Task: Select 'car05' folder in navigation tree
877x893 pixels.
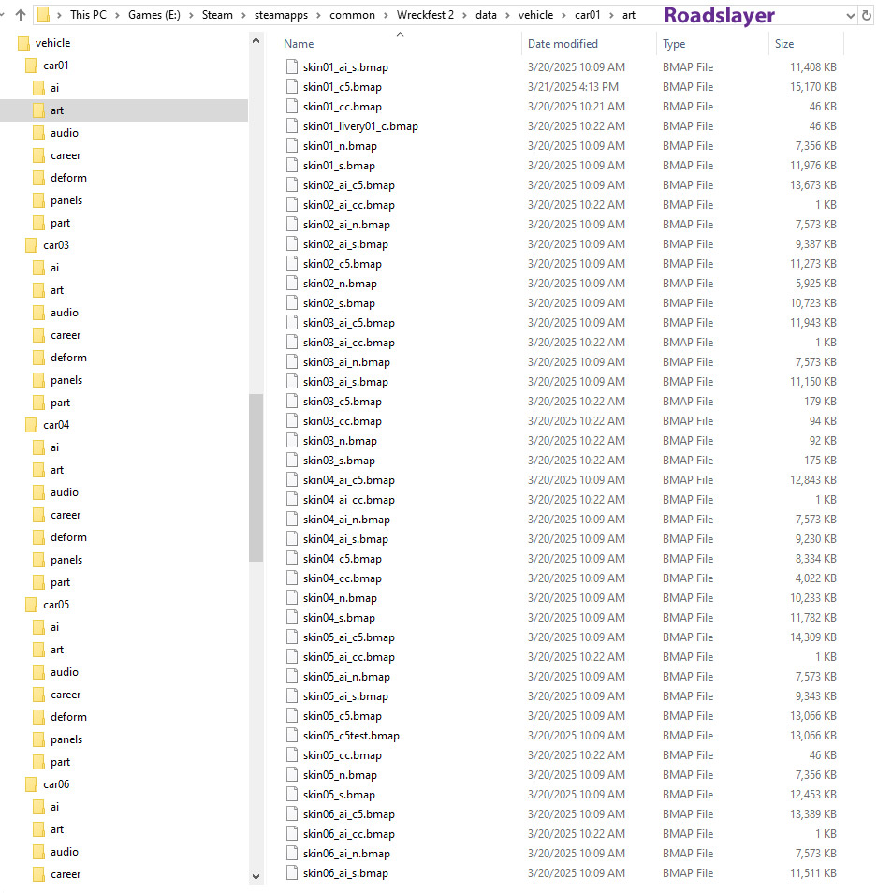Action: coord(56,605)
